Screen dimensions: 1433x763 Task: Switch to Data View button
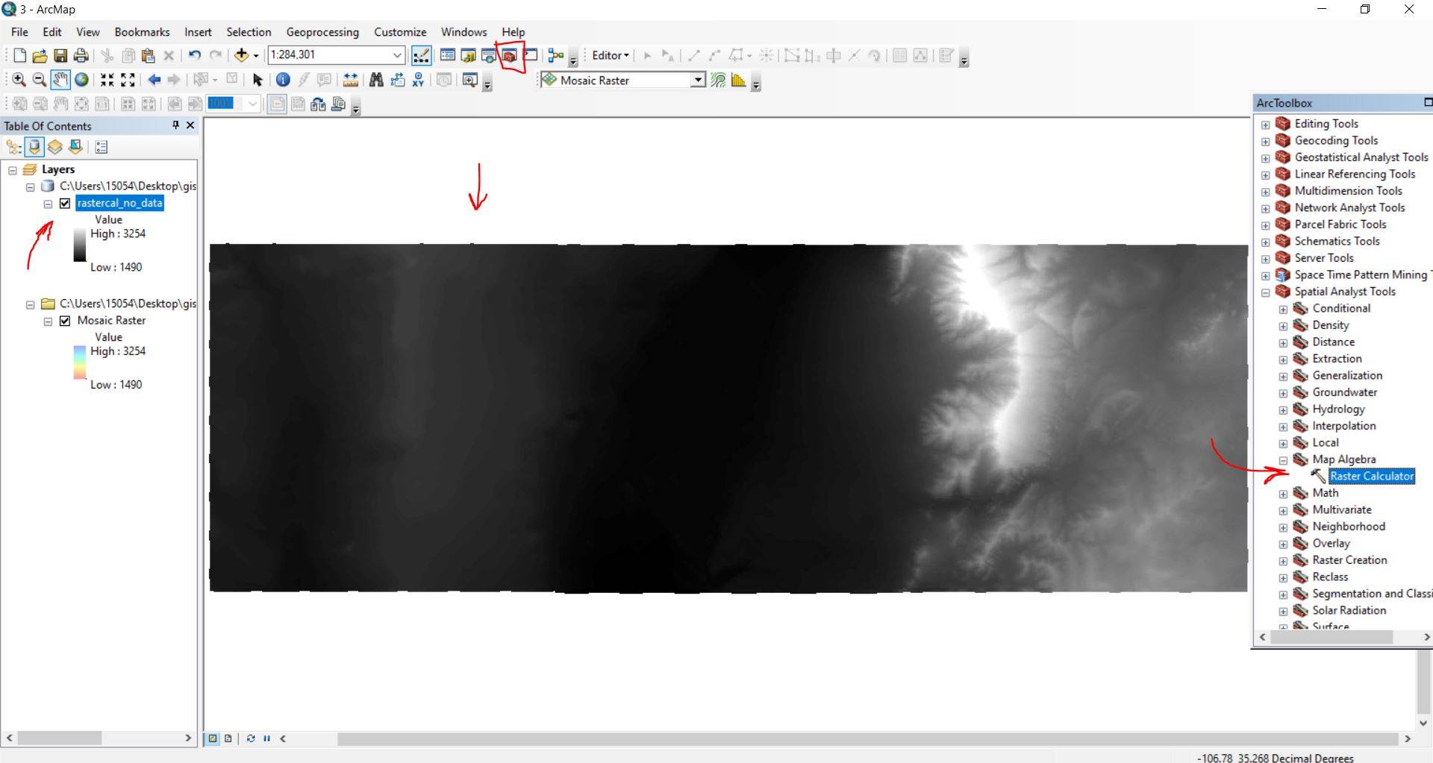click(x=213, y=738)
